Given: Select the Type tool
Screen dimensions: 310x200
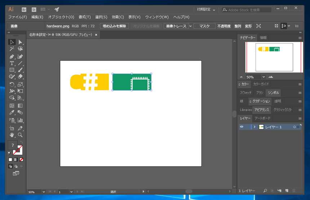Looking at the screenshot, I should point(12,63).
